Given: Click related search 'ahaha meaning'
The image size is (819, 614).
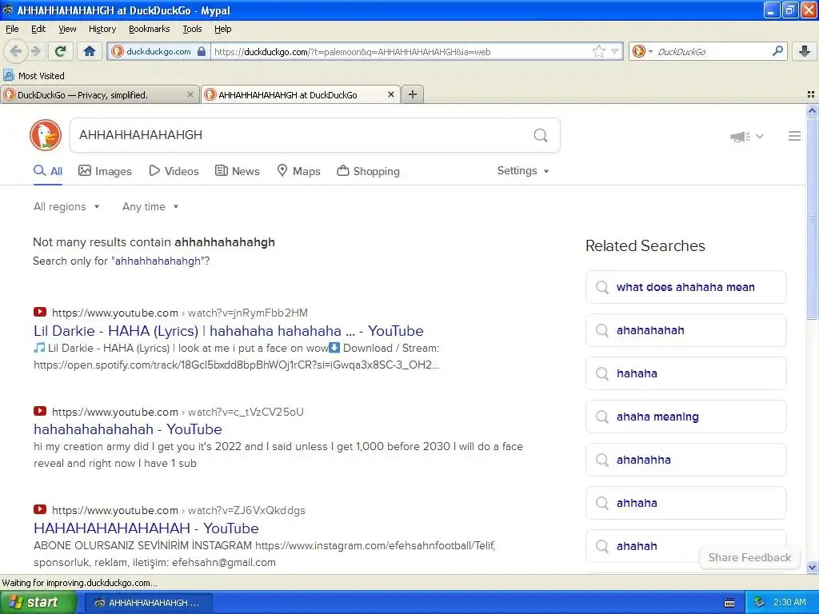Looking at the screenshot, I should pos(685,417).
